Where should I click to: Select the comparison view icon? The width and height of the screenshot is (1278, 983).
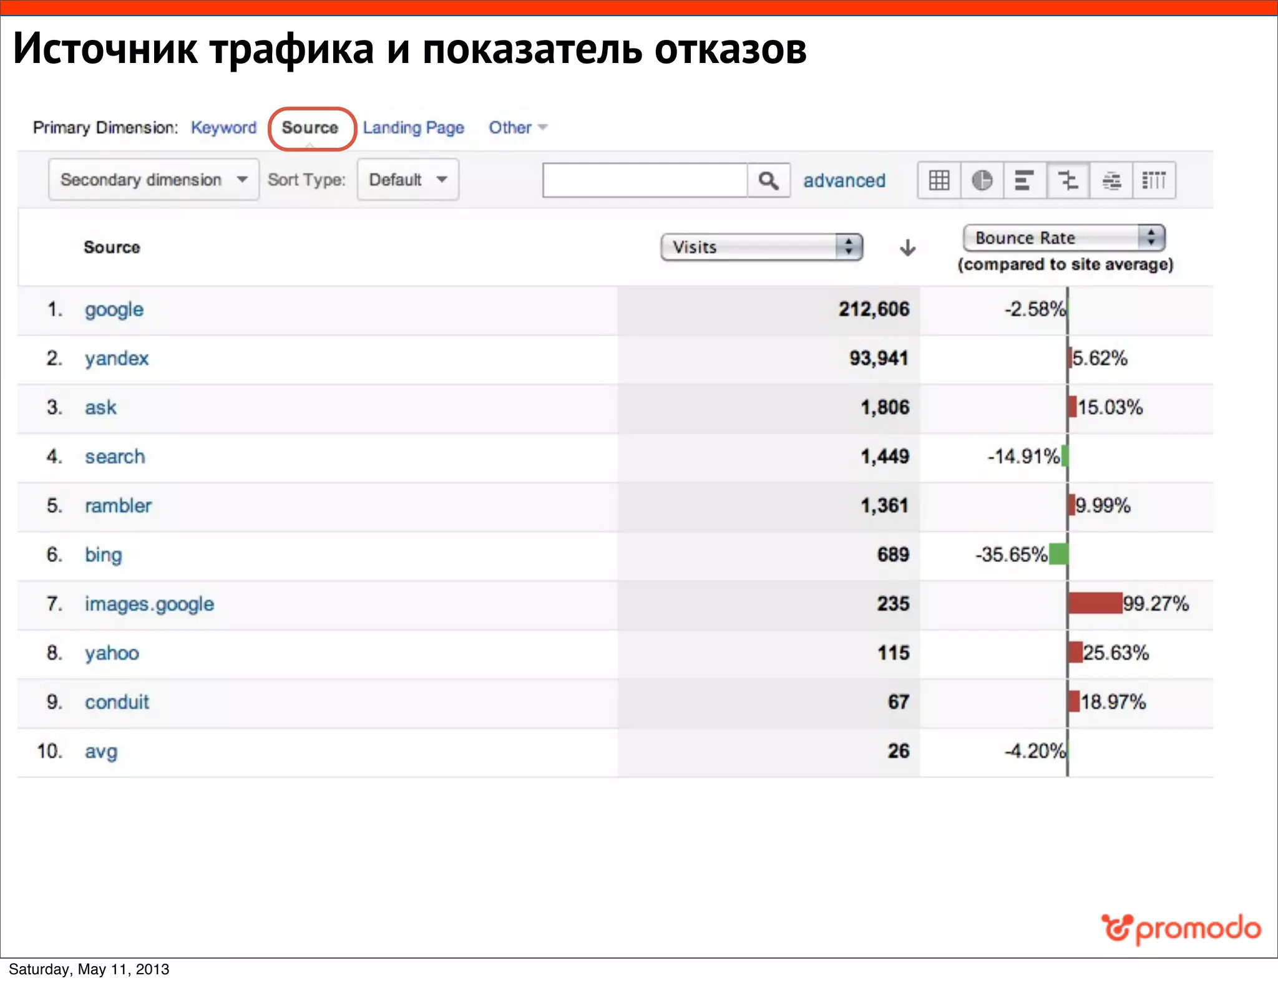pyautogui.click(x=1068, y=180)
